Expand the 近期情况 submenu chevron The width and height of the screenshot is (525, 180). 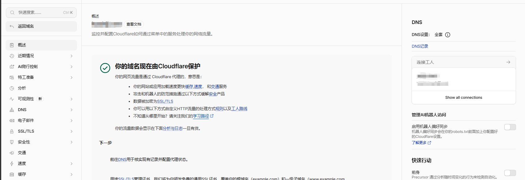71,56
